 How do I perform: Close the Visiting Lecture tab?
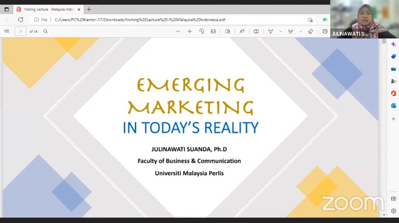coord(79,10)
